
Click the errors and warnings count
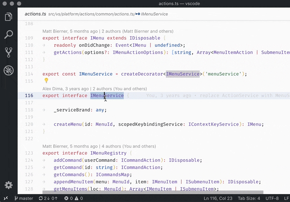tap(74, 198)
